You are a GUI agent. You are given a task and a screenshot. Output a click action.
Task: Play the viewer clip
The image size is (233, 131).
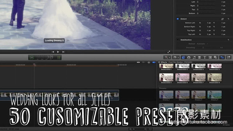point(58,52)
